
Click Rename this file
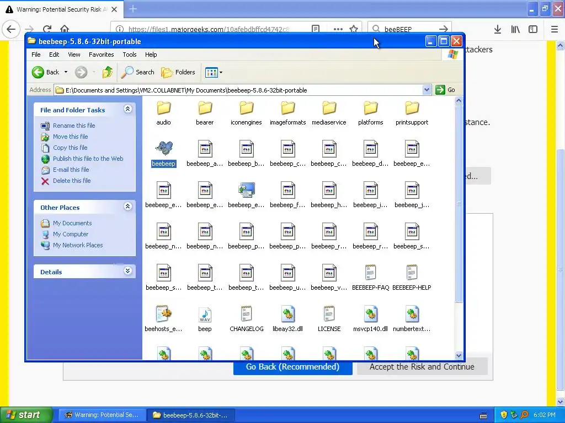74,126
